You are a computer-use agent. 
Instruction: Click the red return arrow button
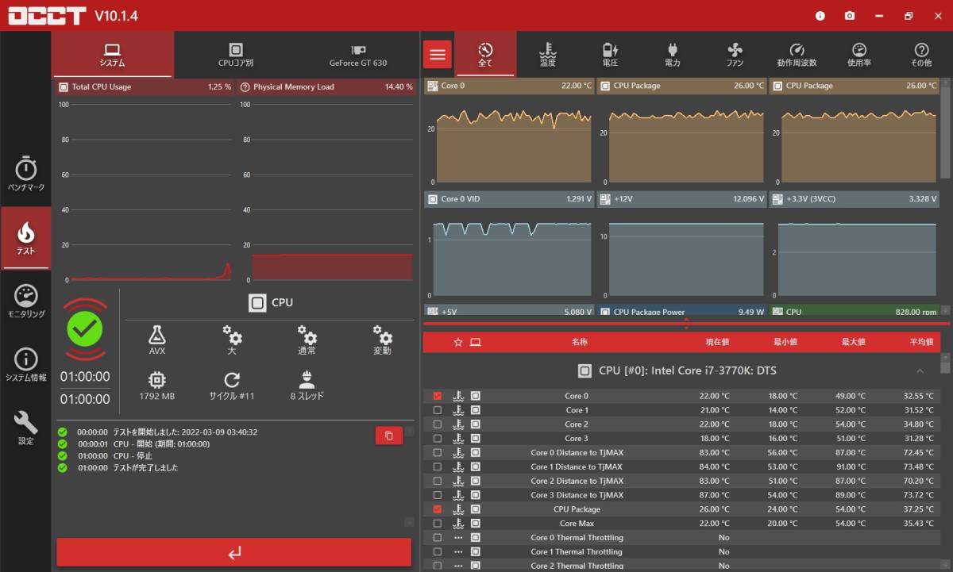pyautogui.click(x=234, y=553)
